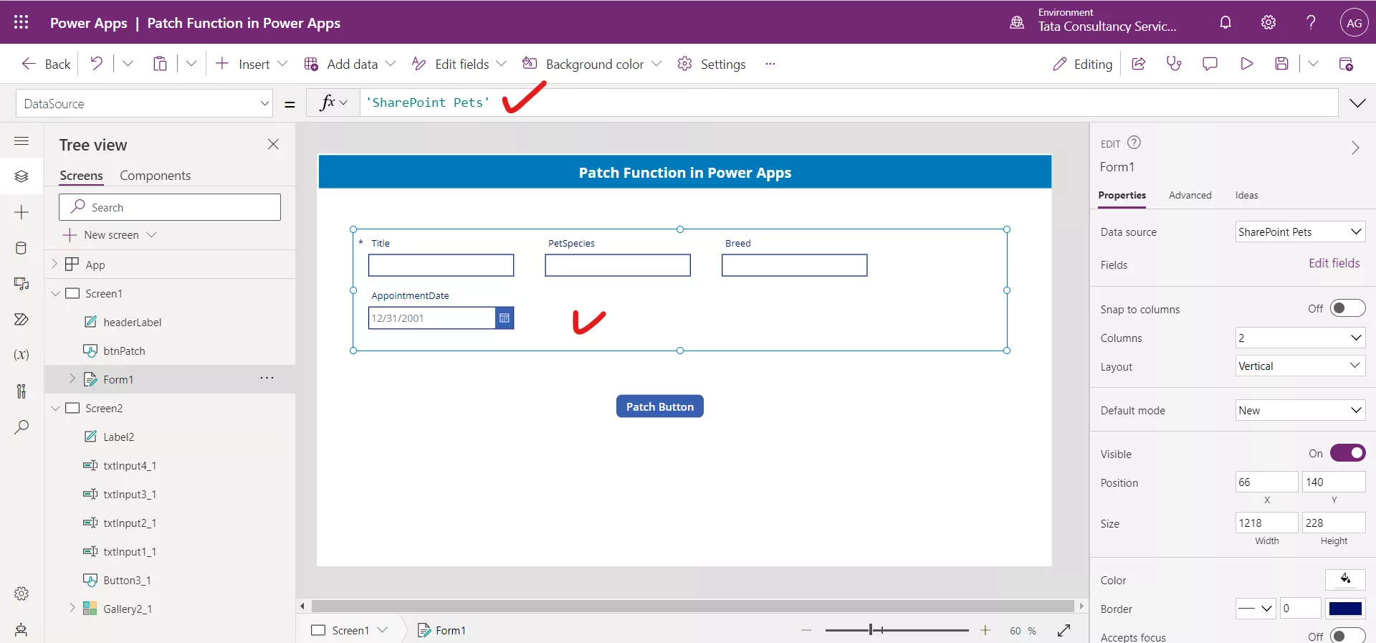
Task: Expand Gallery2_1 tree node
Action: [x=72, y=608]
